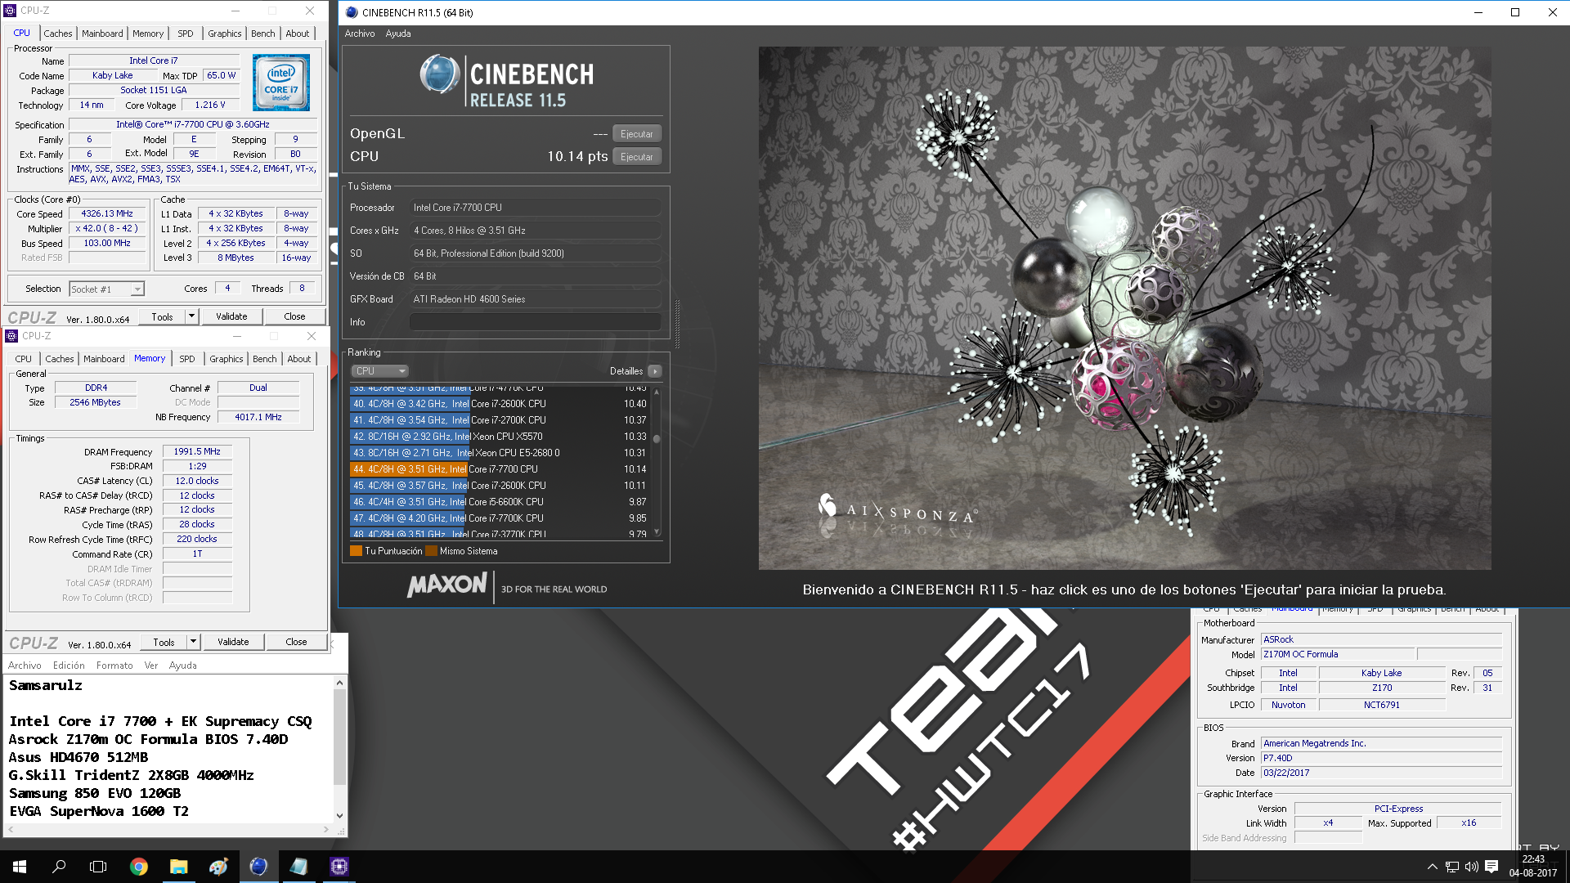Run the CPU test with Ejecutar
Screen dimensions: 1570x883
point(637,157)
